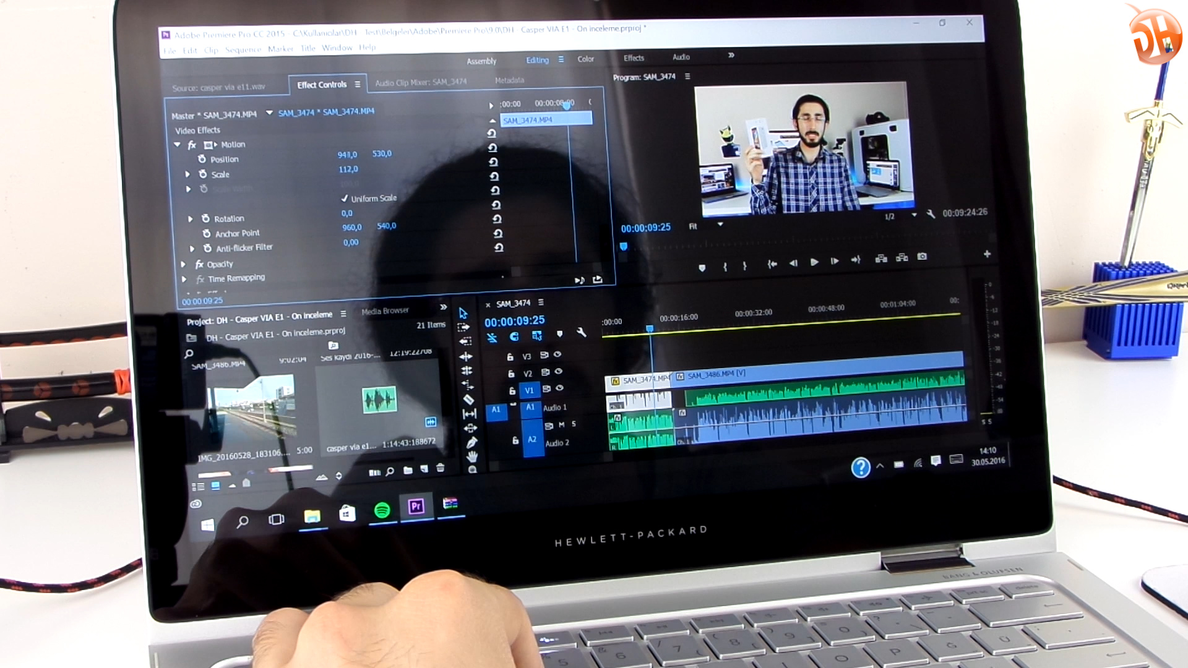Click the Lift button in Program monitor
Screen dimensions: 1188x668
881,258
